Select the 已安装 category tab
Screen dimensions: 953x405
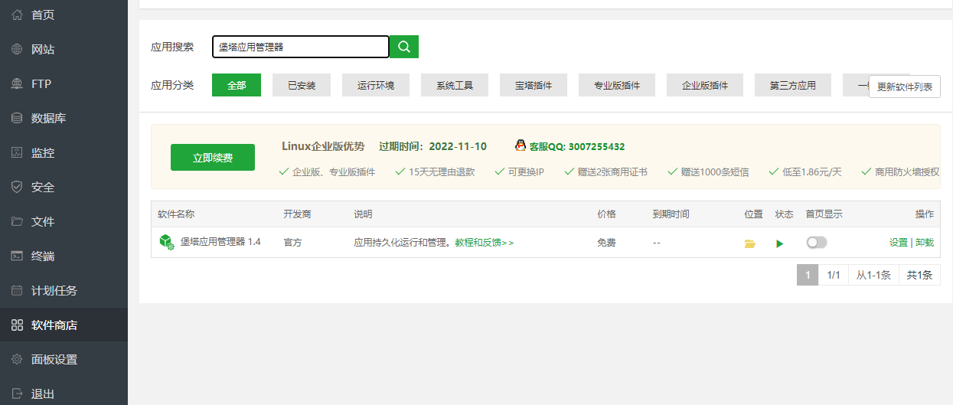(302, 85)
